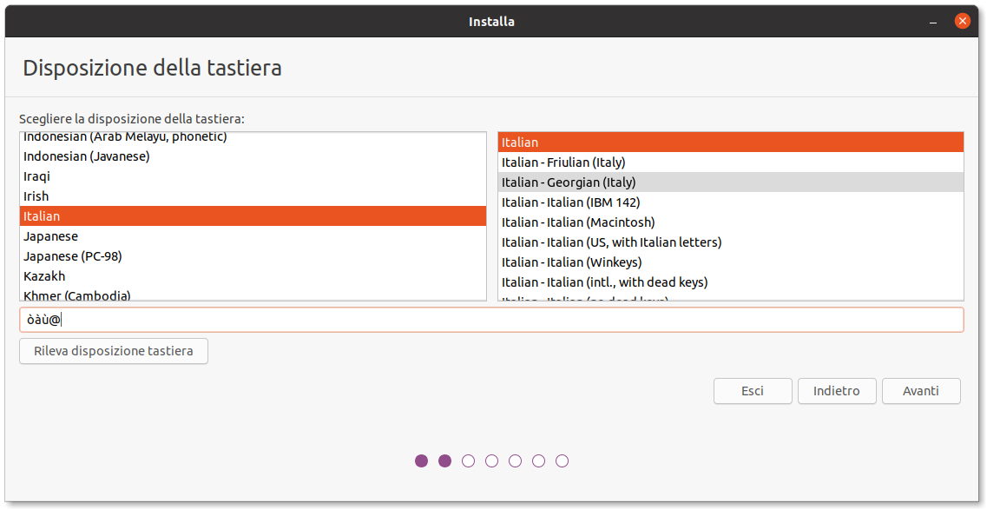Close the Installa window
This screenshot has height=510, width=987.
point(962,21)
